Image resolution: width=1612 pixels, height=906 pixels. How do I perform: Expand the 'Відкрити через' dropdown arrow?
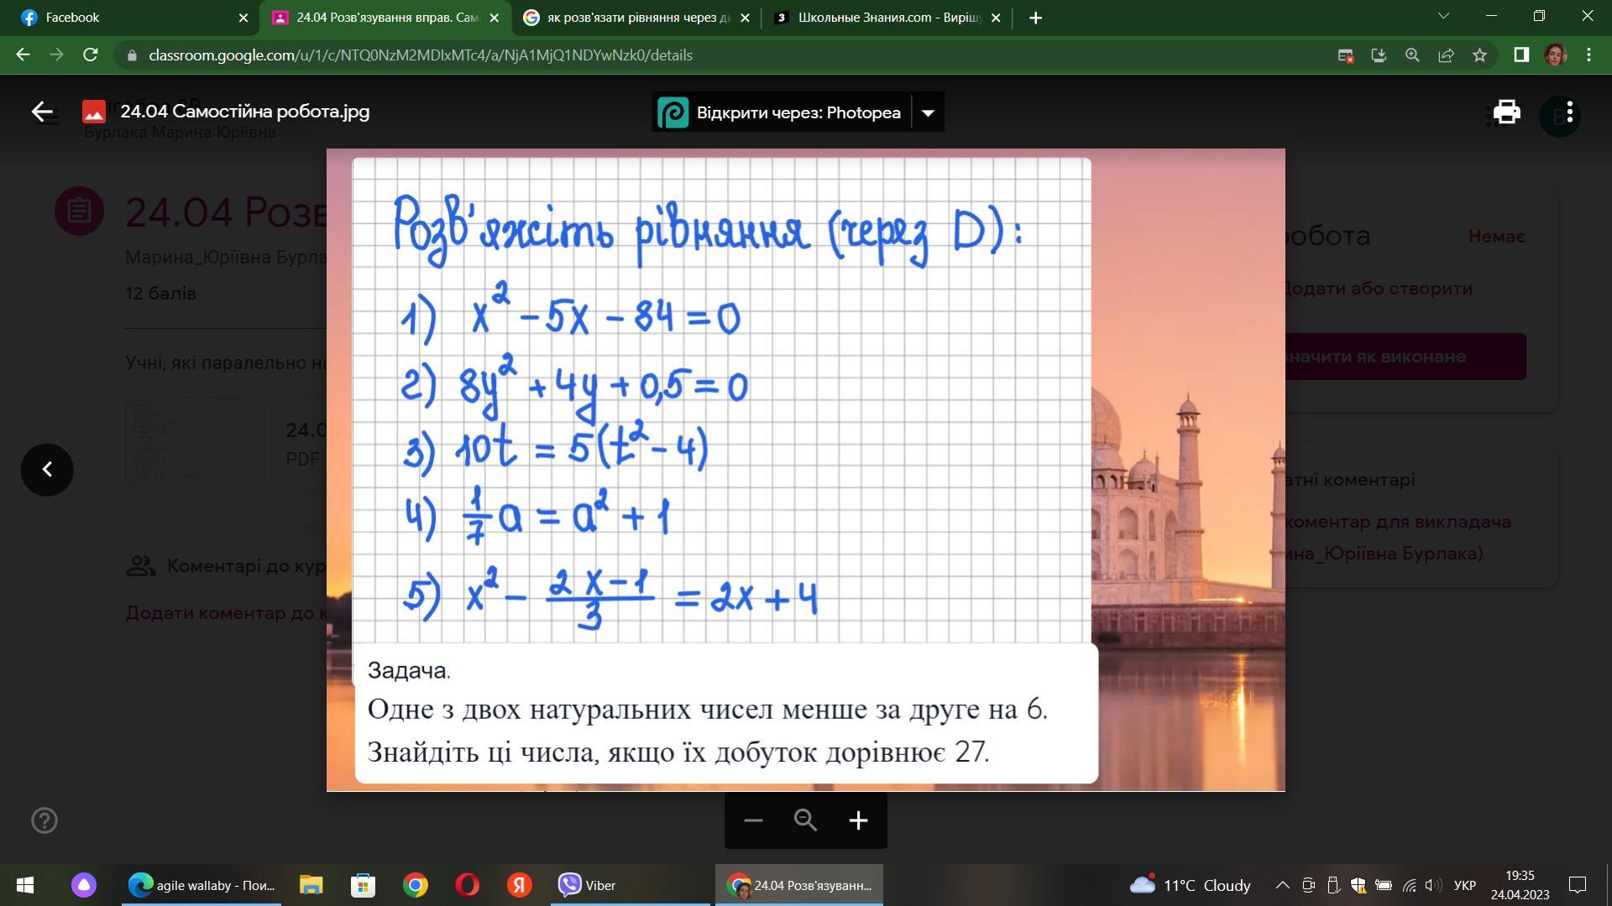tap(928, 113)
